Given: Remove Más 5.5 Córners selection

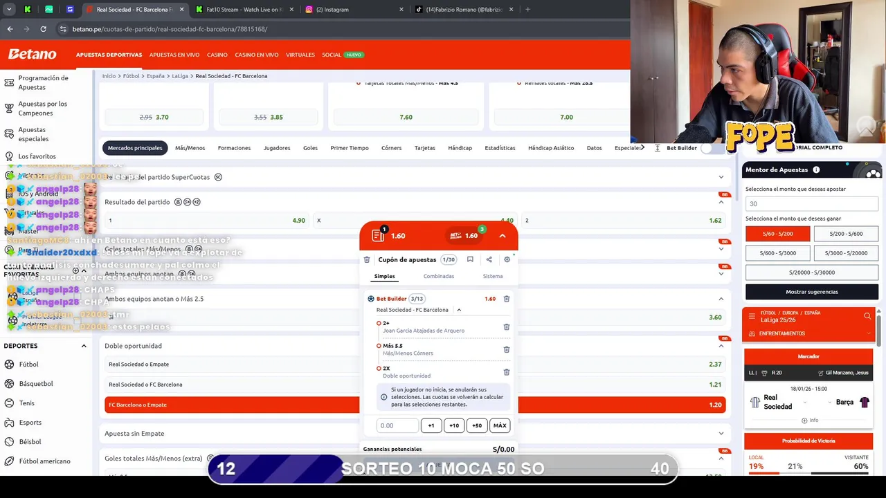Looking at the screenshot, I should pyautogui.click(x=506, y=349).
